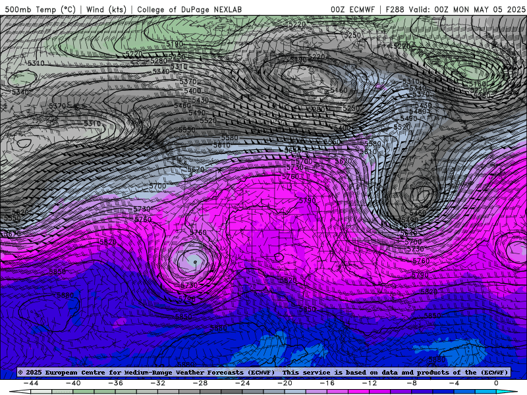527x395 pixels.
Task: Click the "Wind (kts)" header label
Action: tap(106, 9)
